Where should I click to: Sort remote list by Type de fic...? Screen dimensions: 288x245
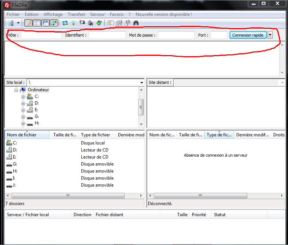point(219,135)
